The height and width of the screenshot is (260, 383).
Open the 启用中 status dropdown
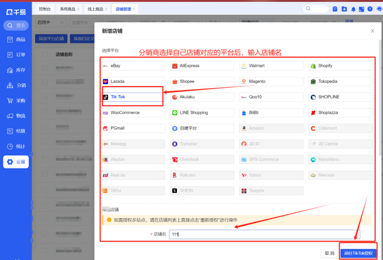(x=51, y=22)
